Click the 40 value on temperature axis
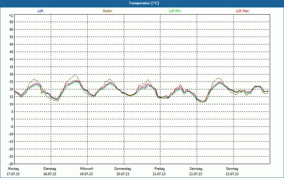The image size is (284, 178). (x=11, y=59)
